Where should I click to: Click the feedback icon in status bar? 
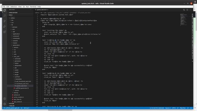[188, 108]
